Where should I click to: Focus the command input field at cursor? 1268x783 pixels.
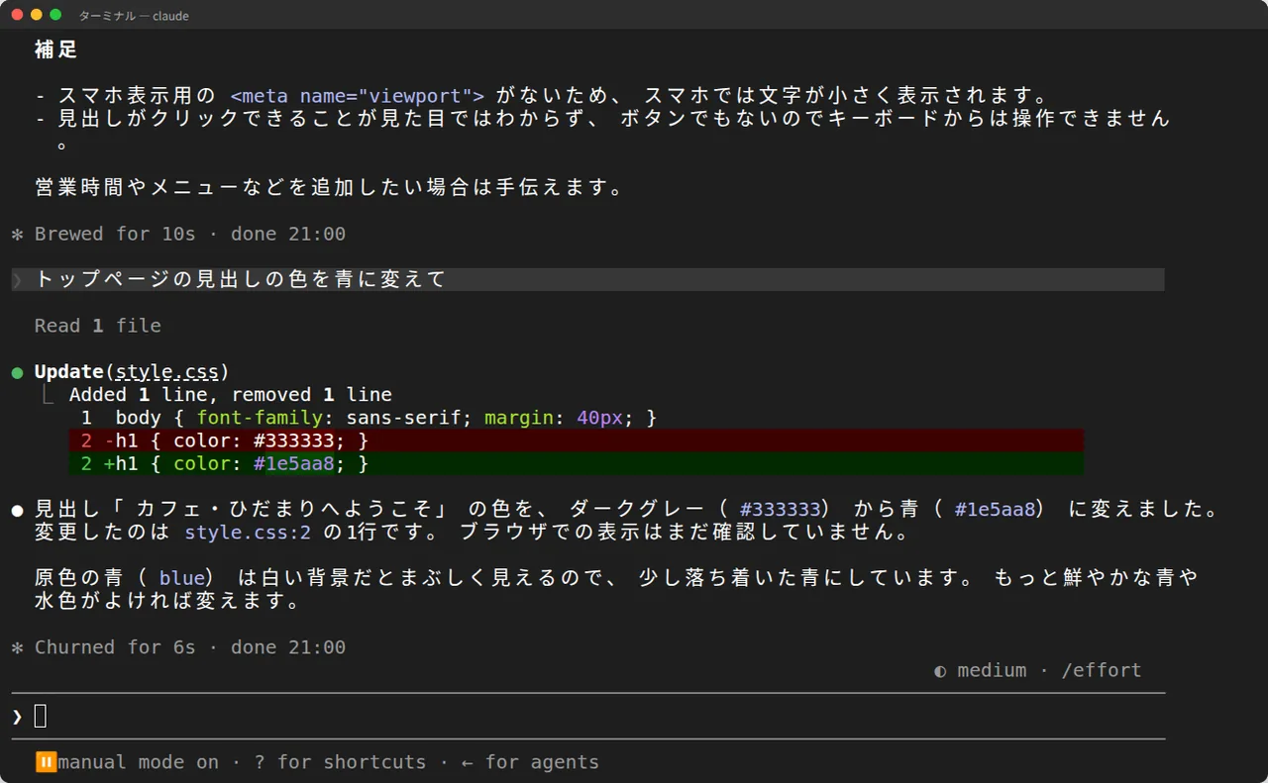point(588,716)
